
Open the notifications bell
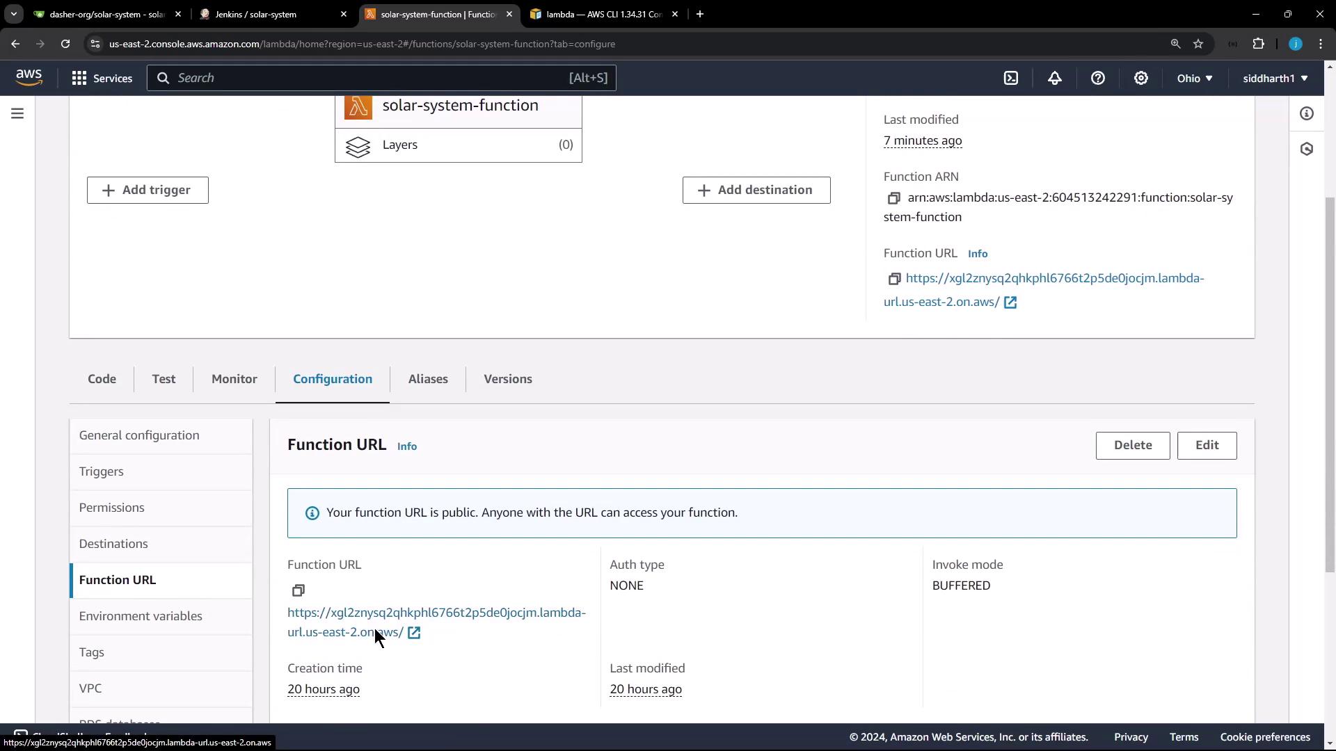pos(1055,79)
